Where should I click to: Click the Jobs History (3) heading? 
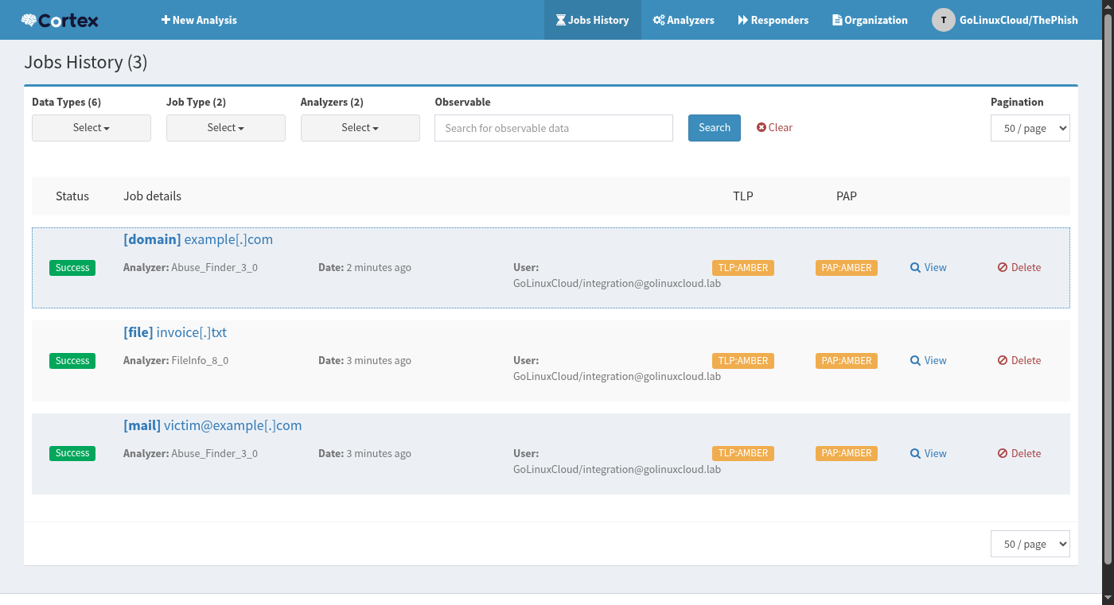86,62
